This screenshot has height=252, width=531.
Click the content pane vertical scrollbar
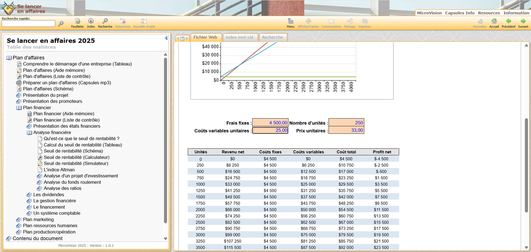[x=526, y=165]
